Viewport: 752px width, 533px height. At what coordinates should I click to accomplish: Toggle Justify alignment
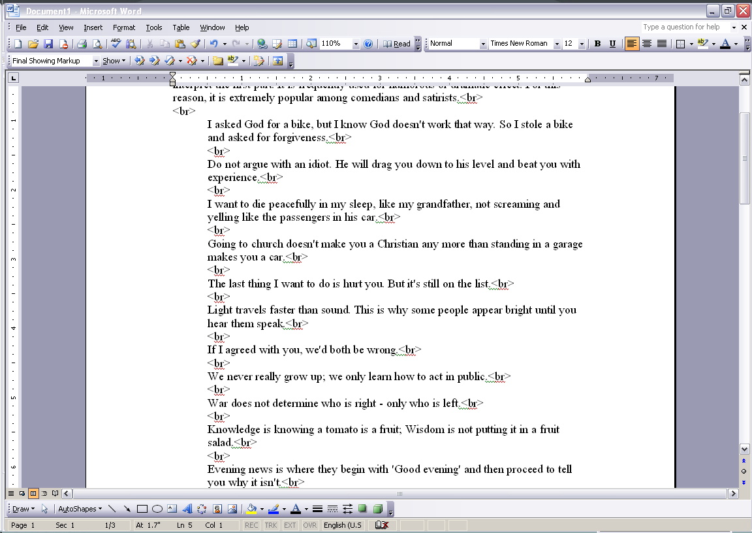click(661, 44)
